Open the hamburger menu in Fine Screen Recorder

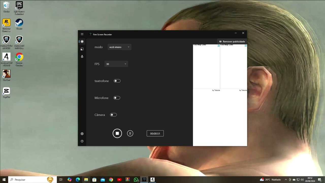(x=82, y=34)
